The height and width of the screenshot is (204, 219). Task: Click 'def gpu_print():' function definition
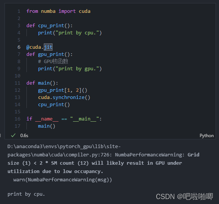click(x=49, y=54)
